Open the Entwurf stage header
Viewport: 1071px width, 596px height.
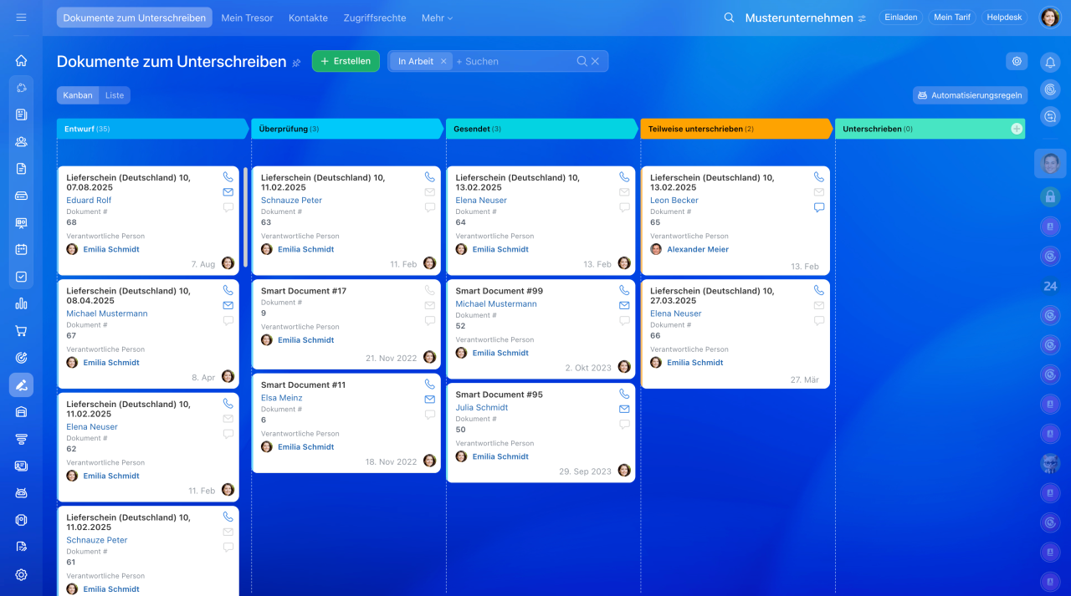click(152, 129)
